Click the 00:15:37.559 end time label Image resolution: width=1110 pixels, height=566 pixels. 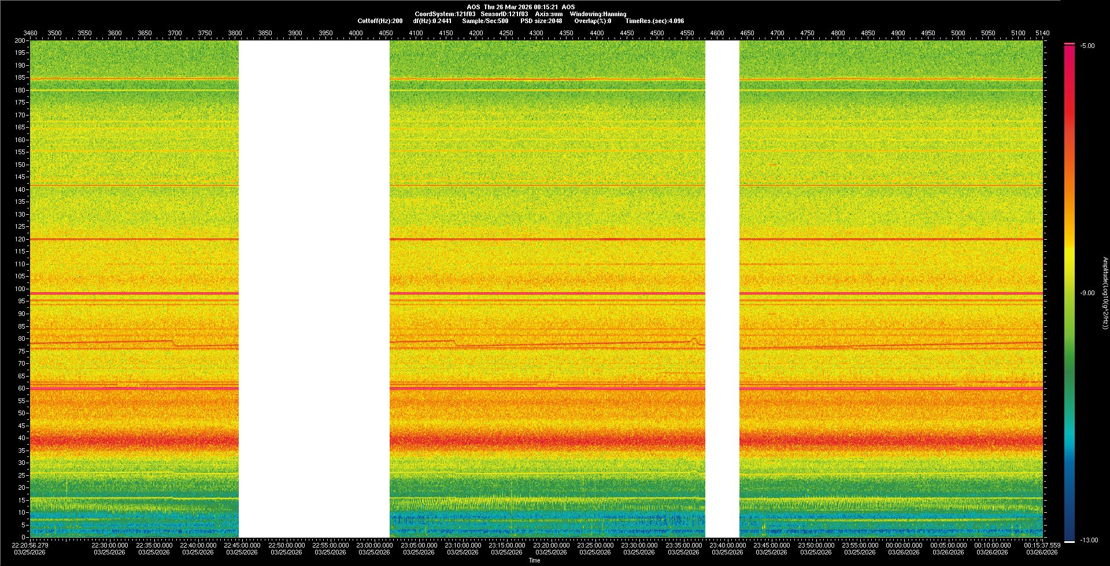coord(1042,545)
